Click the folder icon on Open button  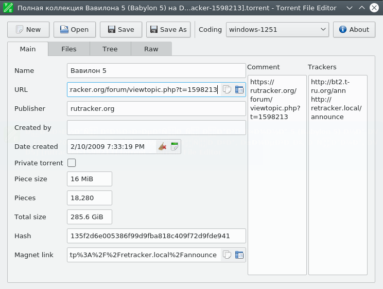64,29
